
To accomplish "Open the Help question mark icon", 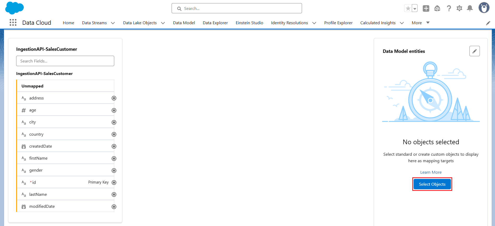I will pos(449,8).
